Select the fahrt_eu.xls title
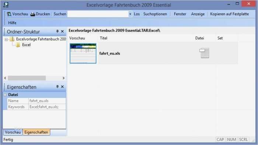Viewport: 258px width, 145px height. click(x=110, y=53)
